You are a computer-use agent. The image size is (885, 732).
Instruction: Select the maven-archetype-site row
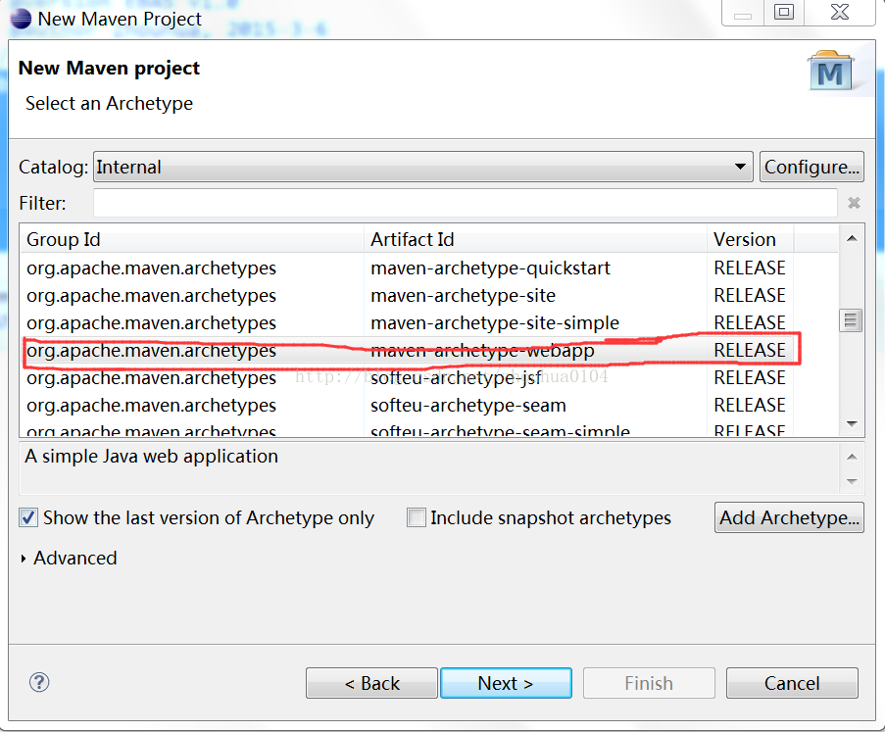point(429,295)
